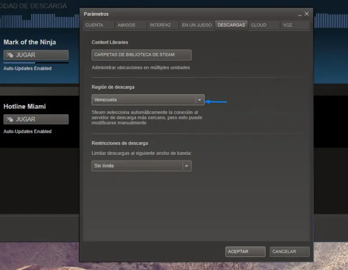Image resolution: width=348 pixels, height=270 pixels.
Task: Click the Content Libraries heading
Action: (110, 42)
